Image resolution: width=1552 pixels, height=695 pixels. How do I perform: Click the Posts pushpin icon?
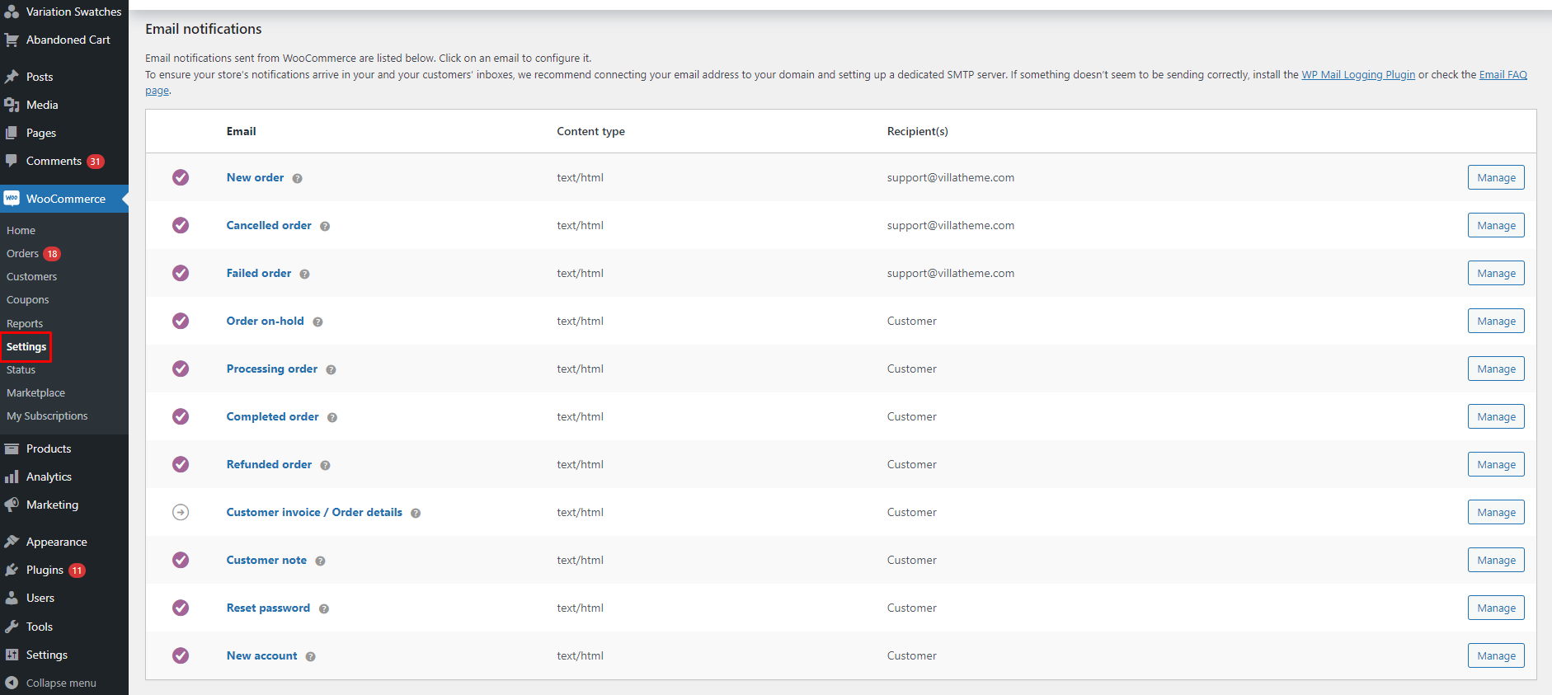click(12, 77)
